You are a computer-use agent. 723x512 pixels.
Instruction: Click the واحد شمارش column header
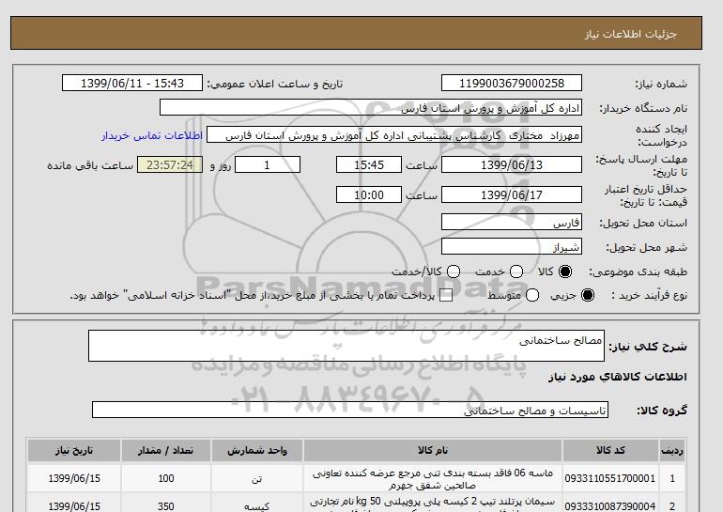click(x=257, y=451)
